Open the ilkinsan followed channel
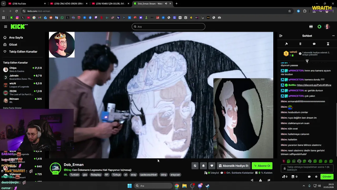This screenshot has height=190, width=337. (x=22, y=100)
